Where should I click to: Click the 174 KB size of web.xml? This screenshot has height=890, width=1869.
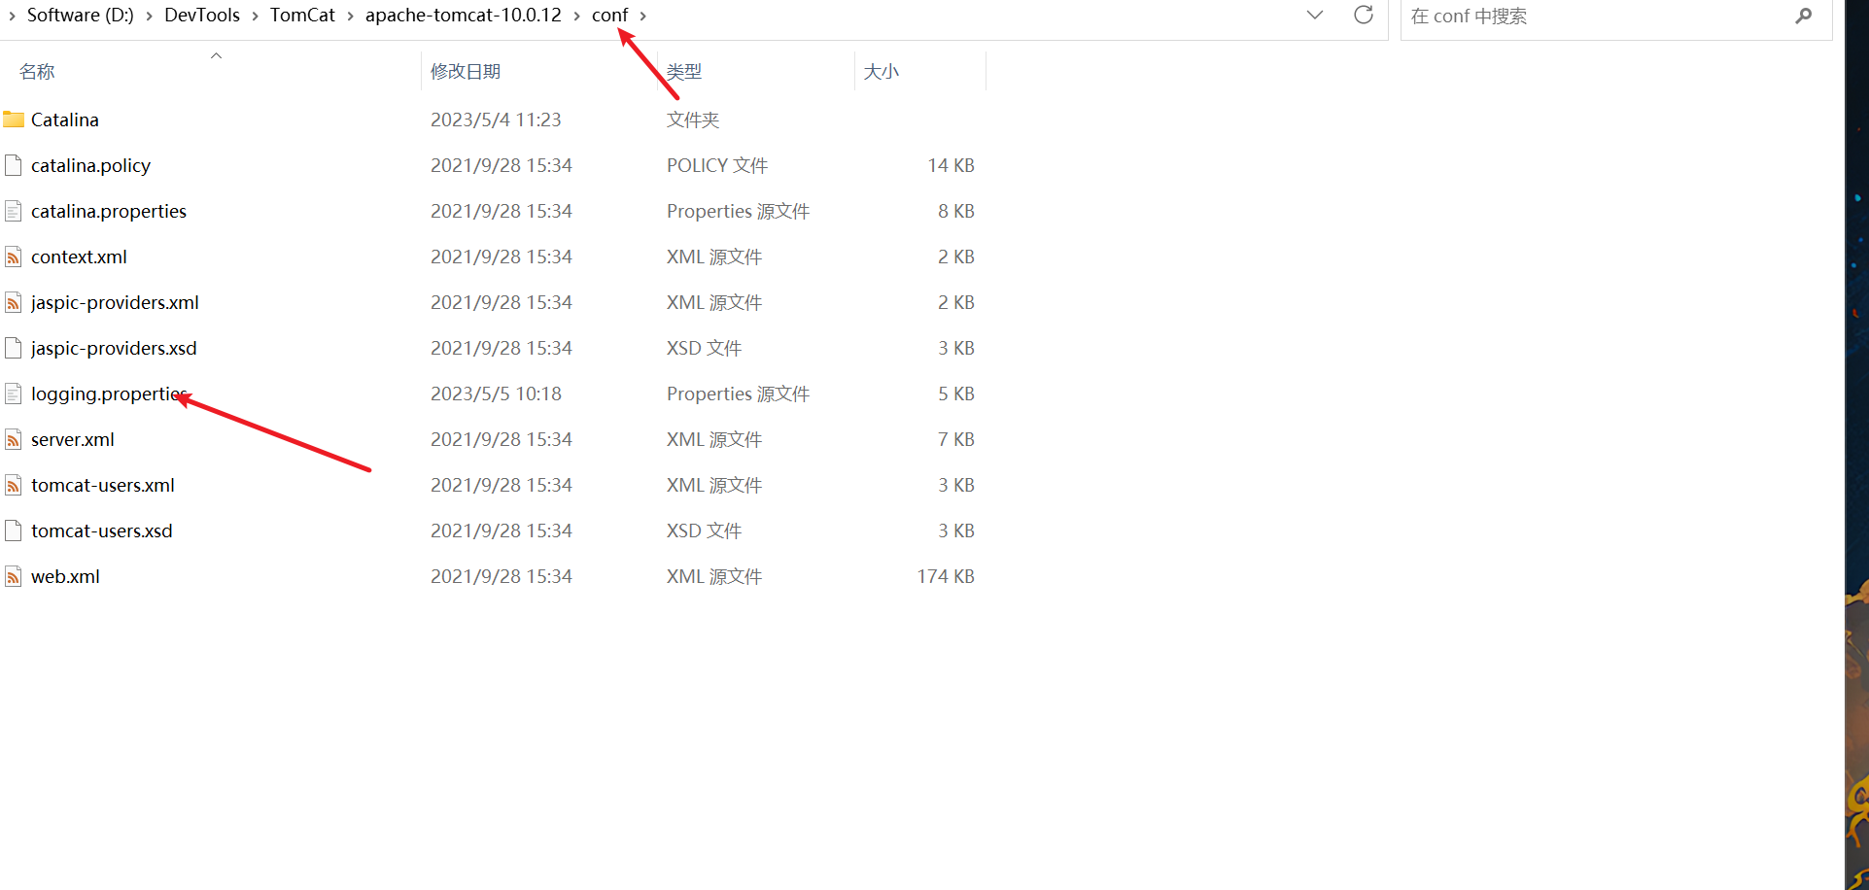(x=946, y=576)
